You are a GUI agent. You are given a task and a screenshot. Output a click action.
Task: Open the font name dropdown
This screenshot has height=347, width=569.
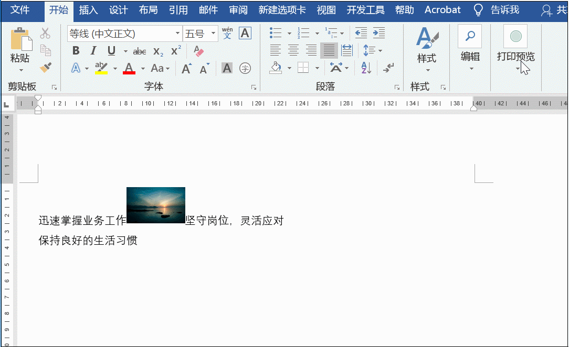[177, 34]
